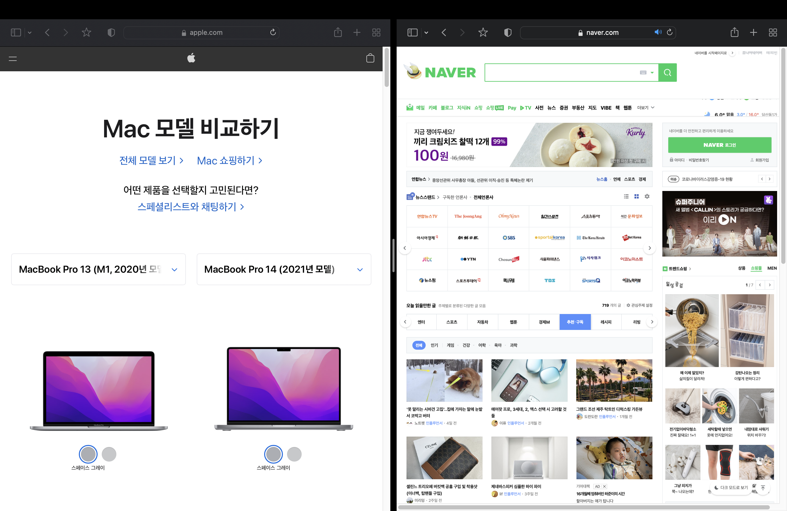The width and height of the screenshot is (787, 511).
Task: Click the green Naver search button
Action: point(667,72)
